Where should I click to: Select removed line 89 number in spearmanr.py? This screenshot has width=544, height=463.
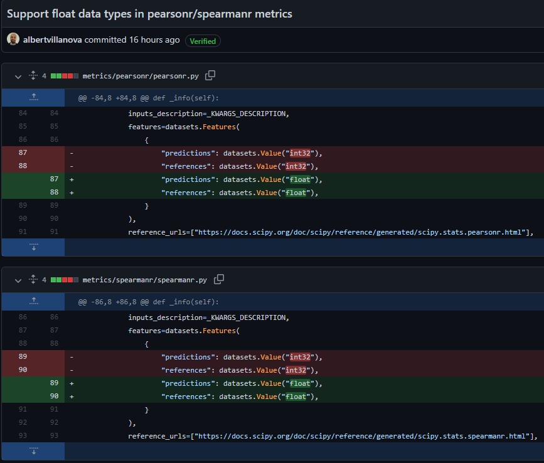(x=23, y=356)
